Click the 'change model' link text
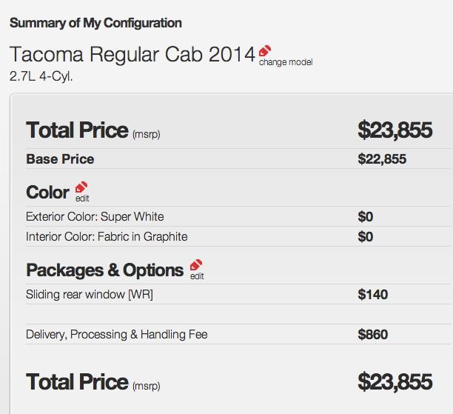This screenshot has width=453, height=414. pyautogui.click(x=286, y=62)
